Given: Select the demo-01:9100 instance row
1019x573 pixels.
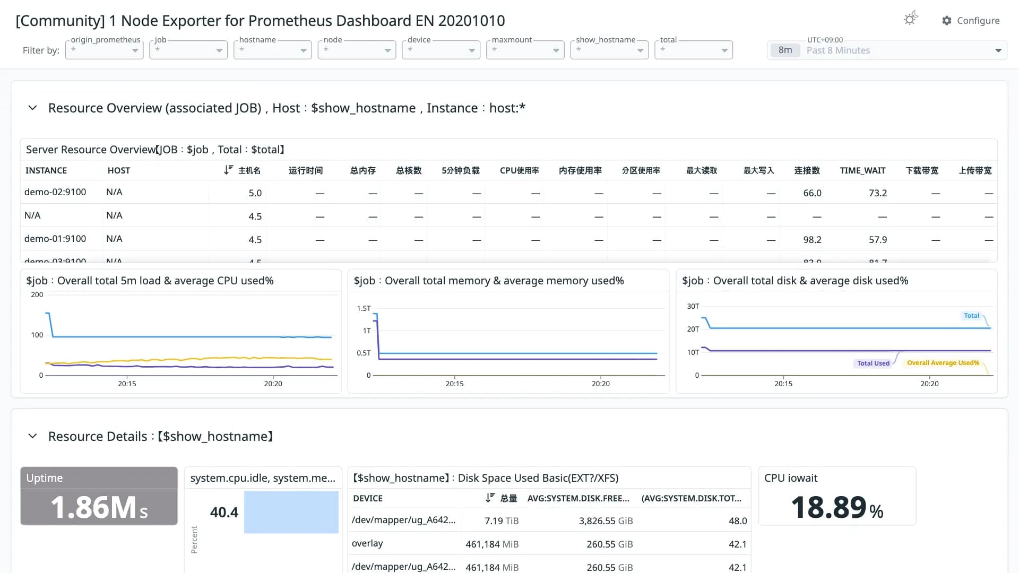Looking at the screenshot, I should point(508,239).
